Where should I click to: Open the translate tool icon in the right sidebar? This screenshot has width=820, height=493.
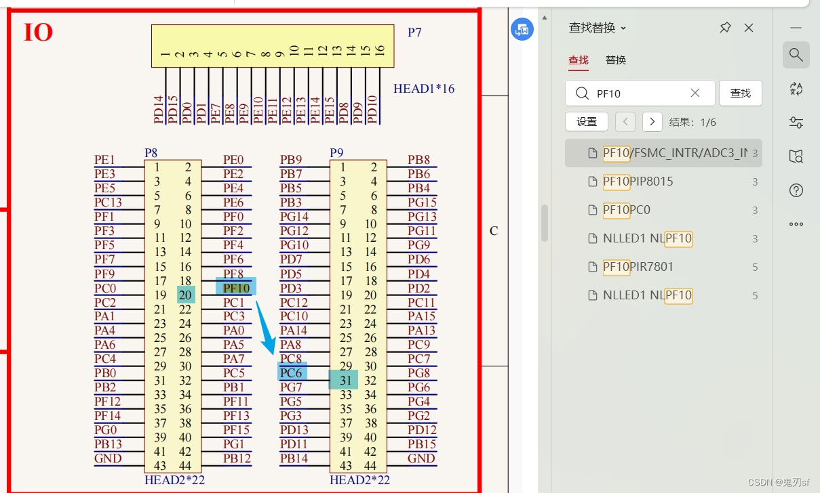pos(796,89)
